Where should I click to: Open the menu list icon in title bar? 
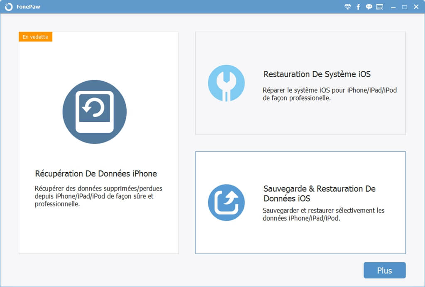pos(379,7)
